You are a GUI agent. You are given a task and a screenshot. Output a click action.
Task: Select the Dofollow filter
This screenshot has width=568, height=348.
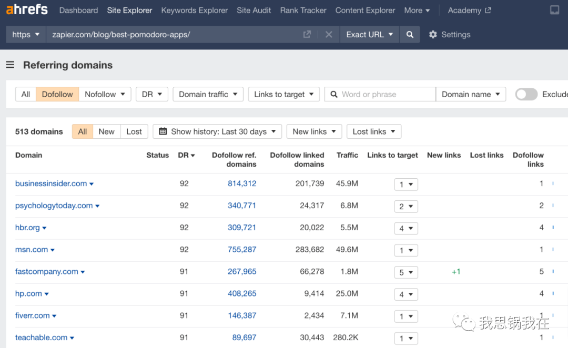(x=57, y=94)
